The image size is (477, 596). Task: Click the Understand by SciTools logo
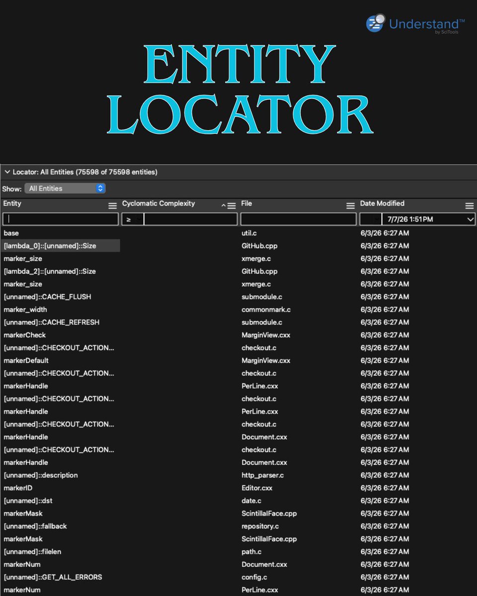point(415,24)
